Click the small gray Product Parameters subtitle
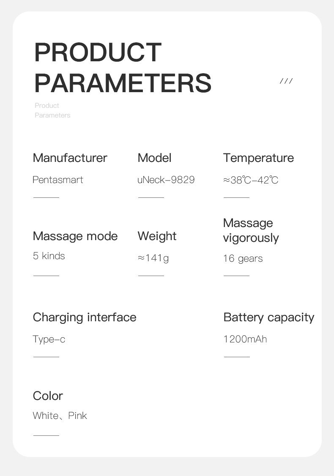The width and height of the screenshot is (334, 476). 52,110
